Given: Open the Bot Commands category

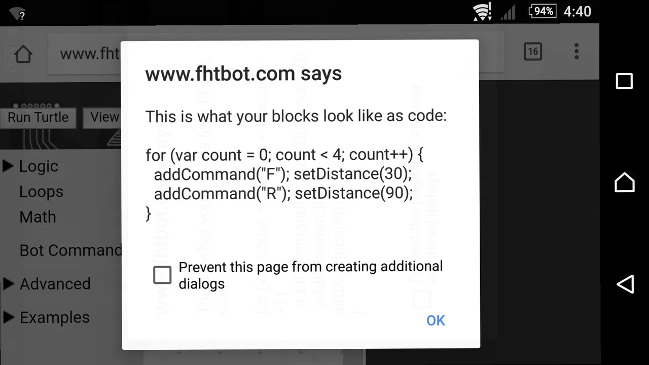Looking at the screenshot, I should tap(70, 250).
